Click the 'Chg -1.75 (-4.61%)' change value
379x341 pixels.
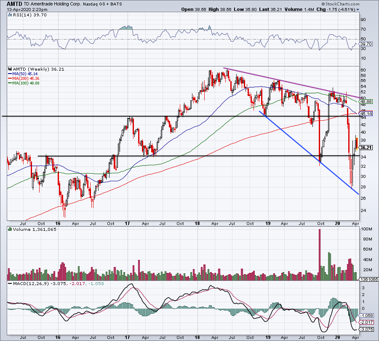pyautogui.click(x=336, y=9)
